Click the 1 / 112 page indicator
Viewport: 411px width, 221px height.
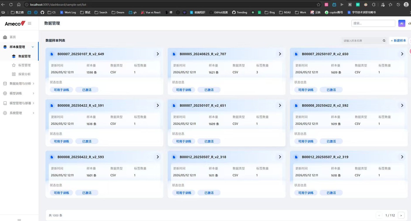390,215
